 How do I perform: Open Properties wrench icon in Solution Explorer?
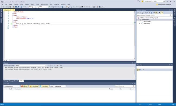point(159,13)
